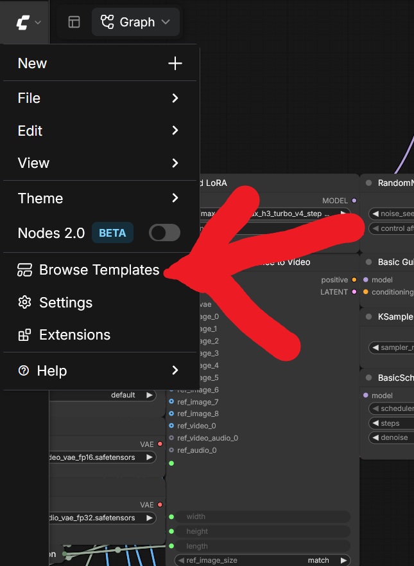Viewport: 414px width, 566px height.
Task: Click the width value field
Action: 263,517
